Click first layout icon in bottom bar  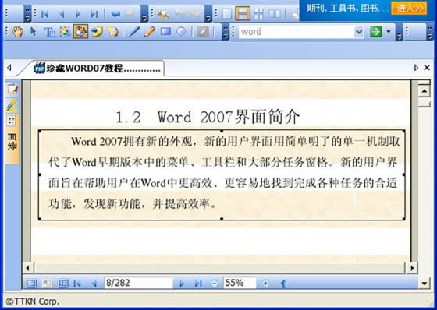[x=31, y=284]
